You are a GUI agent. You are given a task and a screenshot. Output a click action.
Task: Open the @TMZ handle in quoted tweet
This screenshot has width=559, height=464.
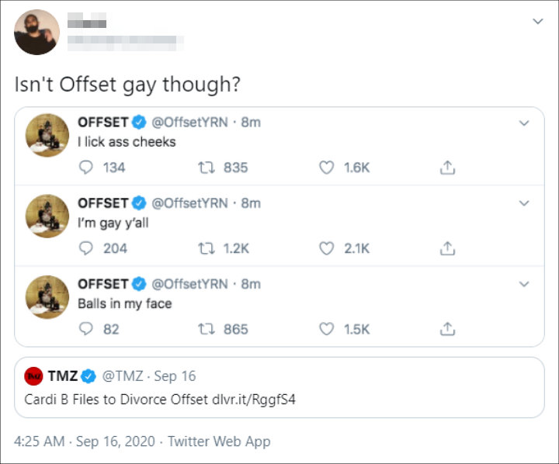123,376
